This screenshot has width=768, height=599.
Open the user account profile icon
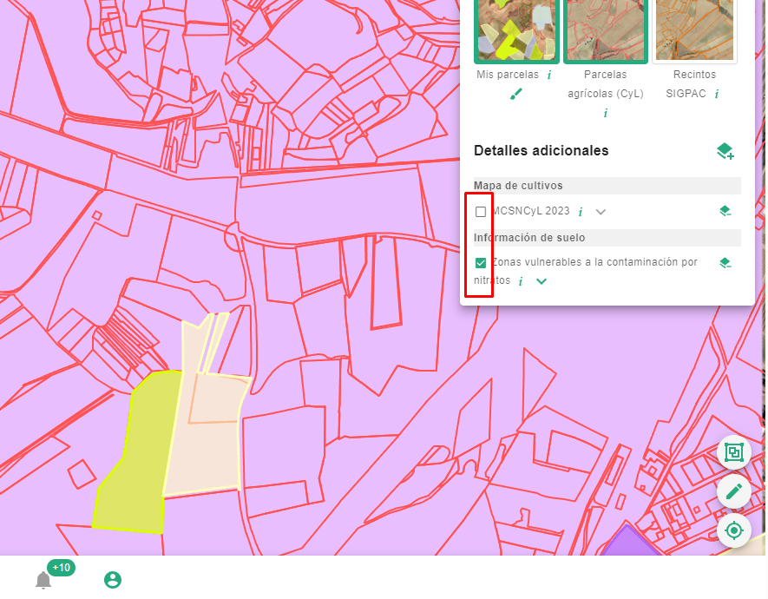tap(112, 580)
